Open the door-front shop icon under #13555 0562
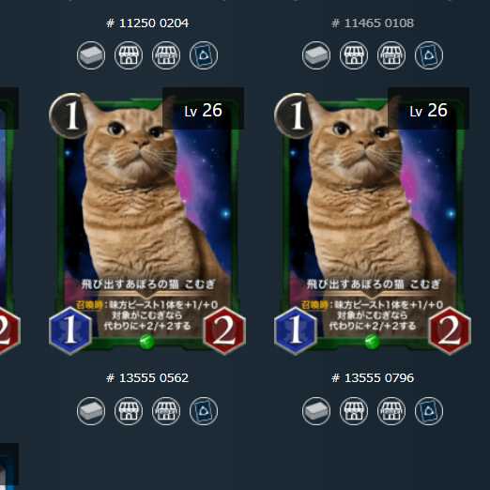The height and width of the screenshot is (490, 490). 129,411
